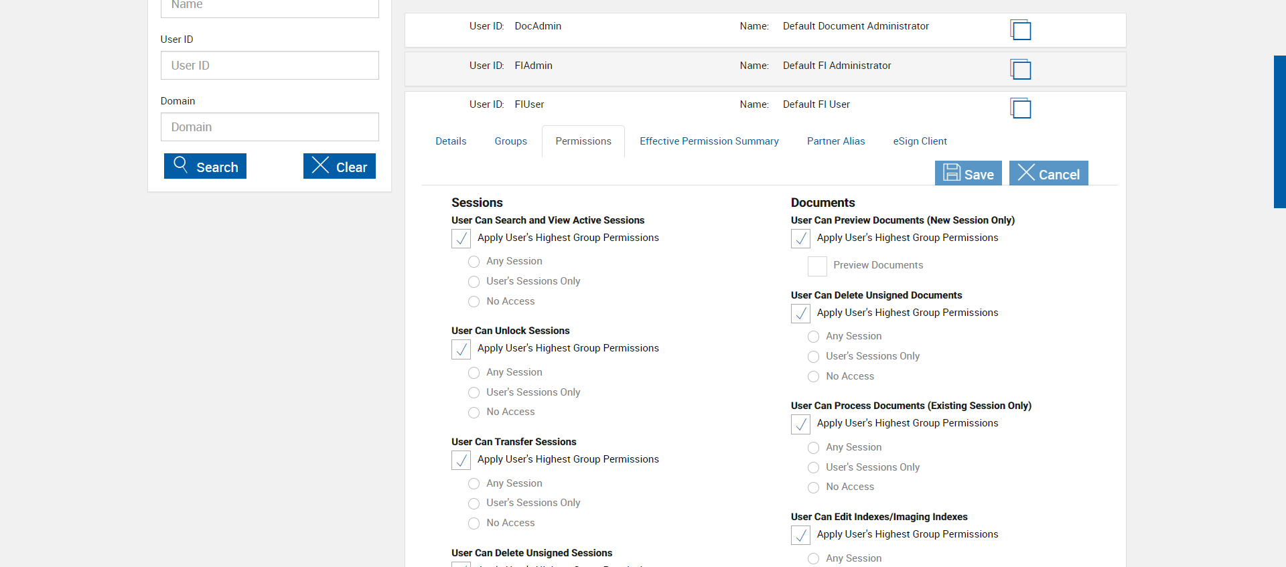This screenshot has height=567, width=1286.
Task: Open the Groups tab
Action: 510,141
